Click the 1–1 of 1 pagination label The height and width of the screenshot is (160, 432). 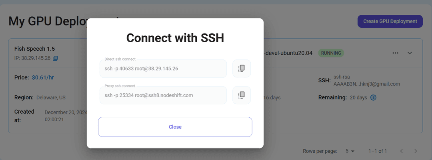378,151
